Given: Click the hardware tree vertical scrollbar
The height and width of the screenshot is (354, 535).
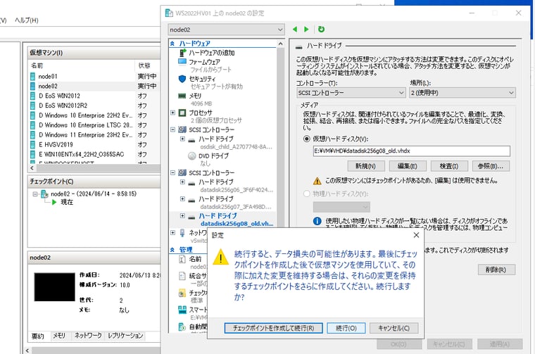Looking at the screenshot, I should point(280,134).
